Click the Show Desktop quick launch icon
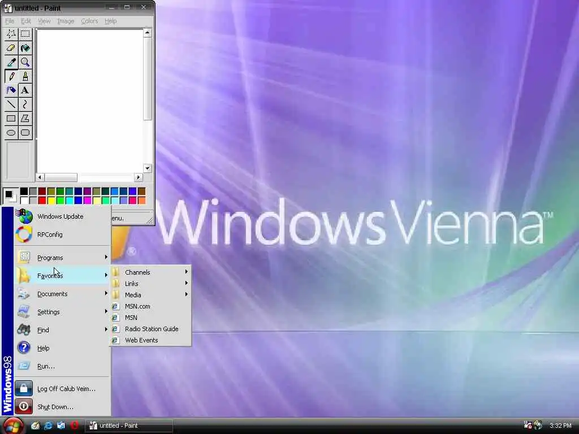 click(x=61, y=426)
